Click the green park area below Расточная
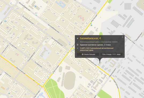This screenshot has height=98, width=144. (54, 89)
